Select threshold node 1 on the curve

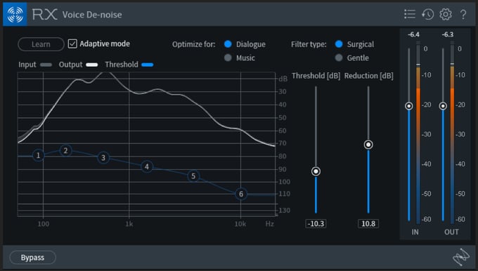point(39,155)
